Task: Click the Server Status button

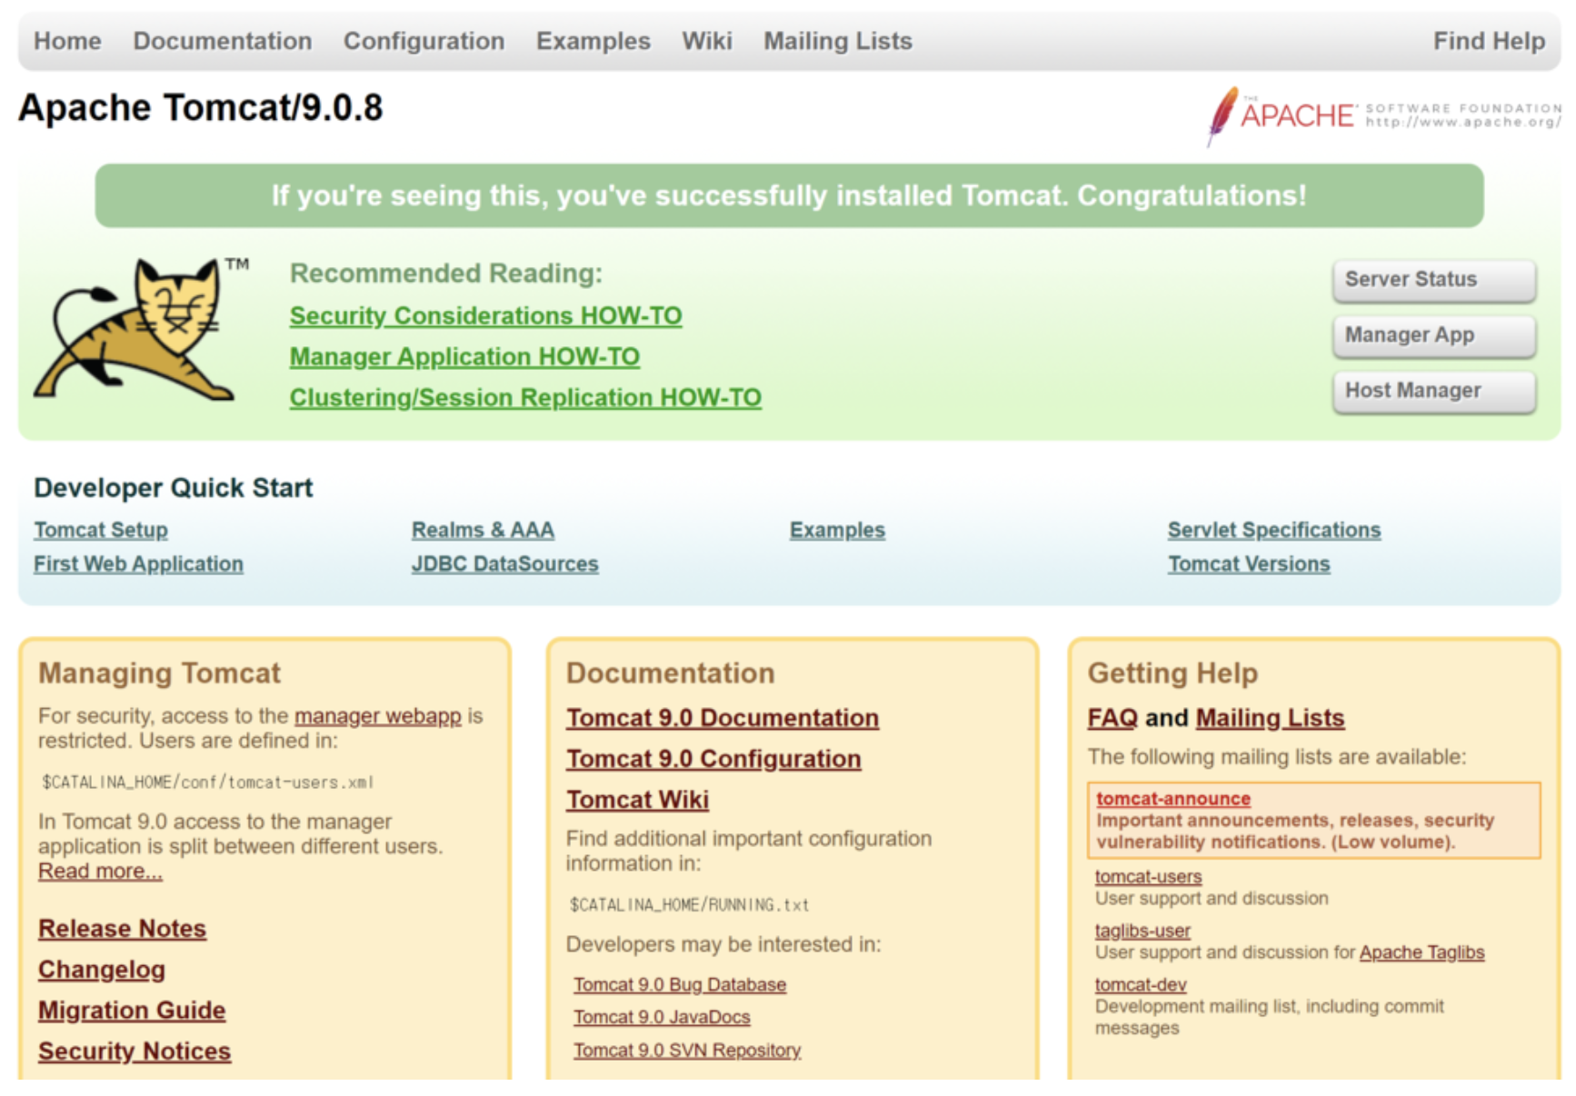Action: click(1434, 280)
